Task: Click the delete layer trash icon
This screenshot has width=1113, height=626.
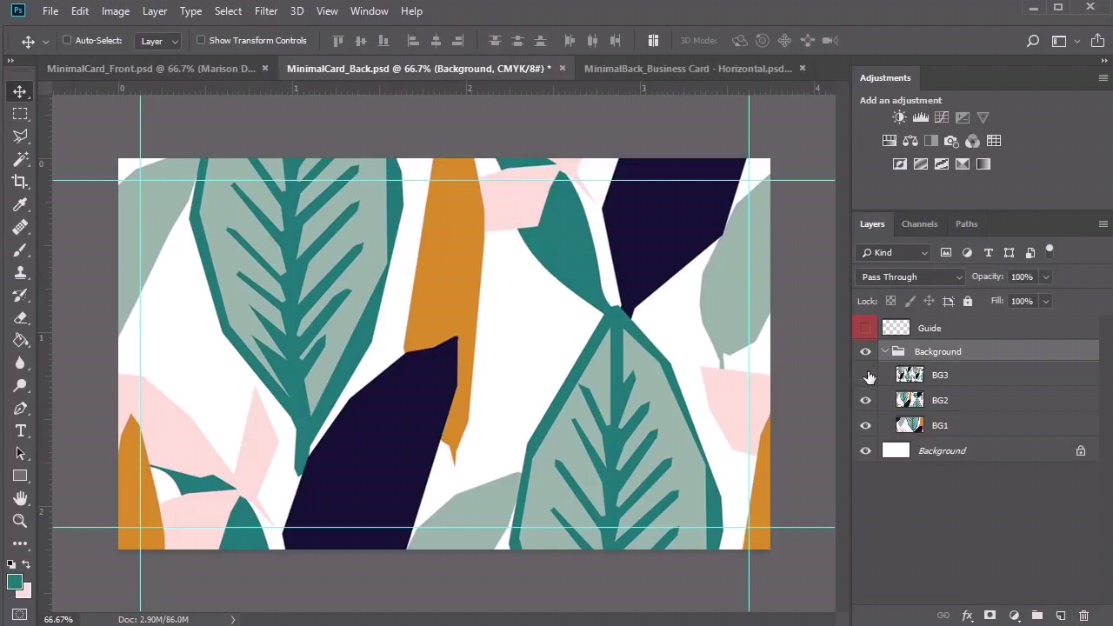Action: pyautogui.click(x=1083, y=616)
